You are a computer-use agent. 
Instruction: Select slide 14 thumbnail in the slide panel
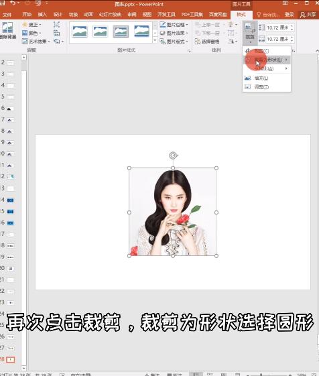point(10,200)
